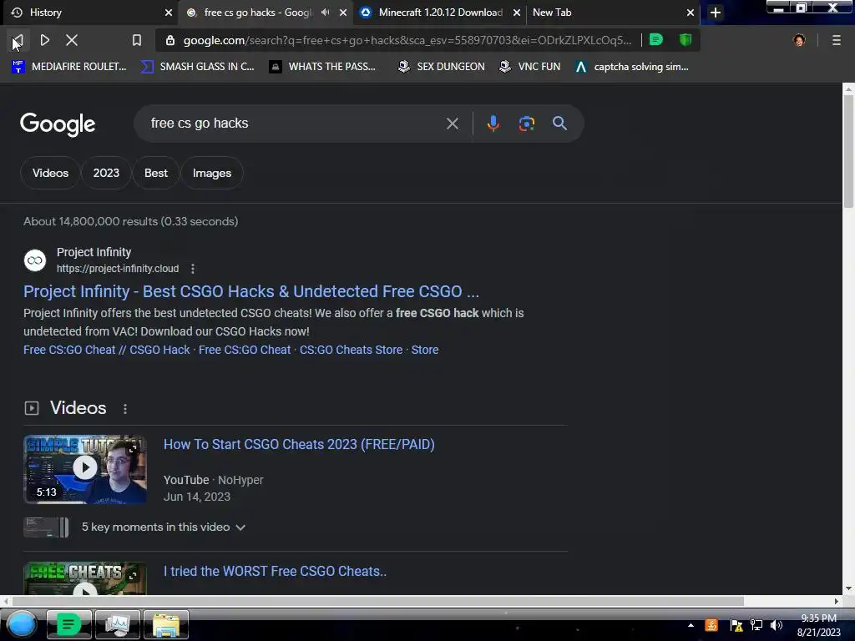Open options dots next to project-infinity.cloud
Screen dimensions: 855x641
pos(193,269)
